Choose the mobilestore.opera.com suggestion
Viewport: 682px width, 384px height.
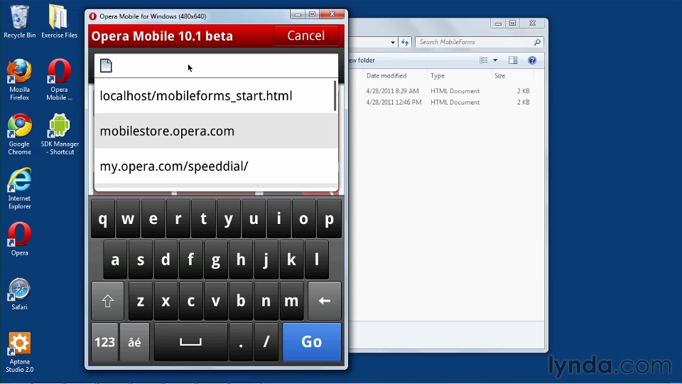(x=216, y=131)
